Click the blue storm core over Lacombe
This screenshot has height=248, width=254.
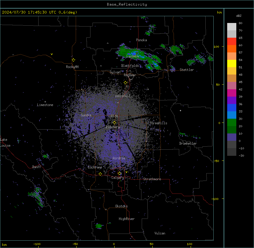click(x=134, y=53)
